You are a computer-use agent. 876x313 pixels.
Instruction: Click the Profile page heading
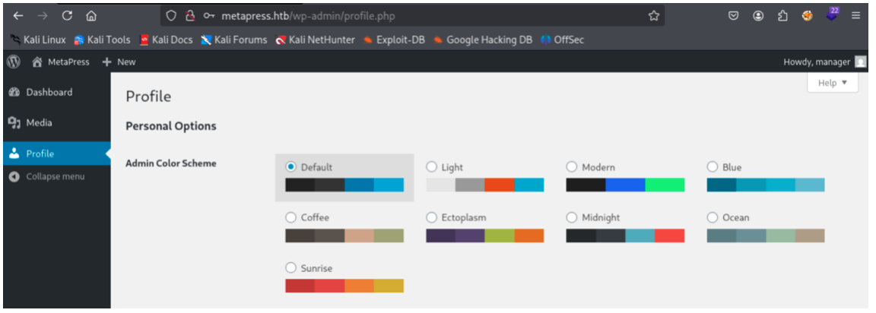click(x=148, y=96)
